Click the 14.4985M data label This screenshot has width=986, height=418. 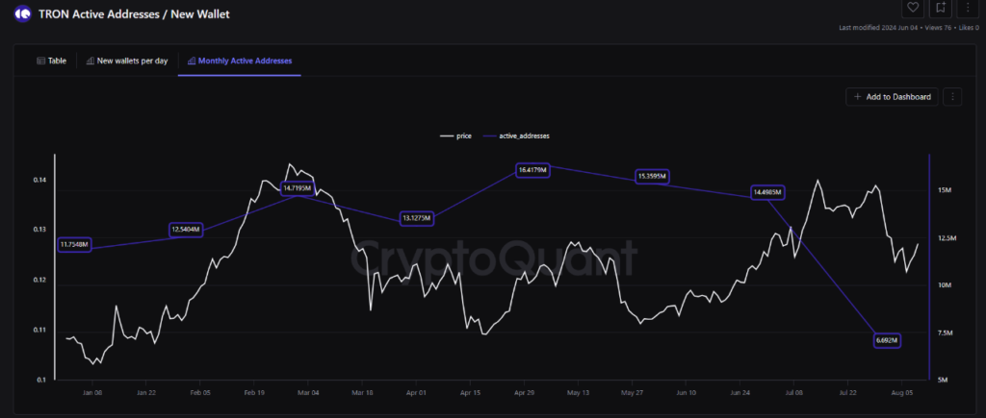pos(767,192)
